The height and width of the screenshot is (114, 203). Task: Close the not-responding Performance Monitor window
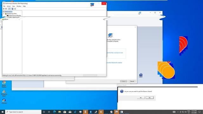pyautogui.click(x=104, y=3)
